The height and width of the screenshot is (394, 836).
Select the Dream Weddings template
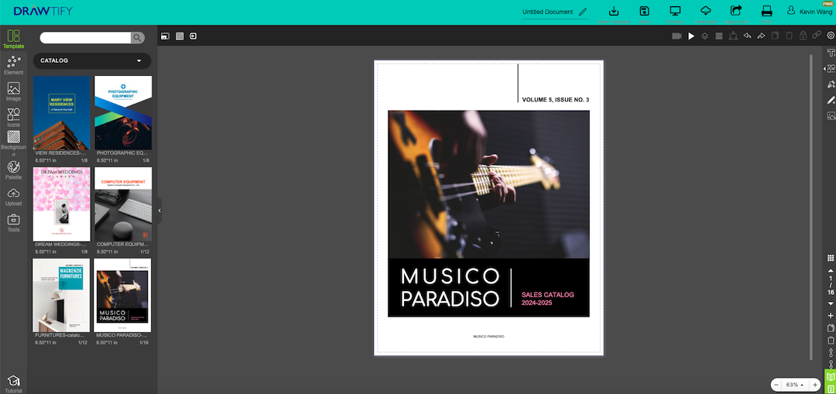pos(62,204)
